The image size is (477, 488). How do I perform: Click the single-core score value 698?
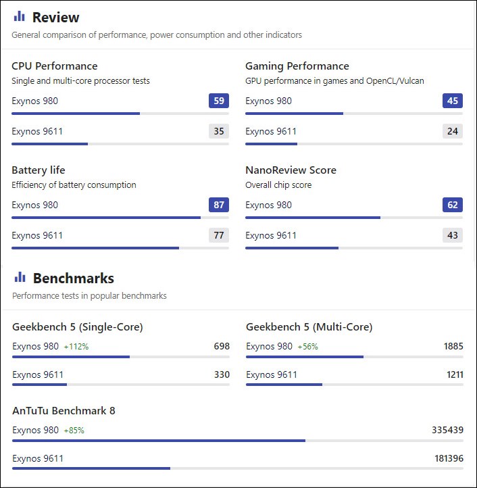point(222,346)
